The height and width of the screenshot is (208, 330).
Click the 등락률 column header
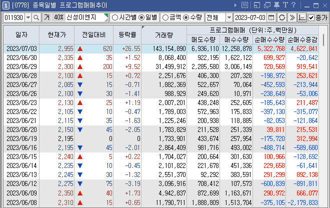[x=127, y=34]
